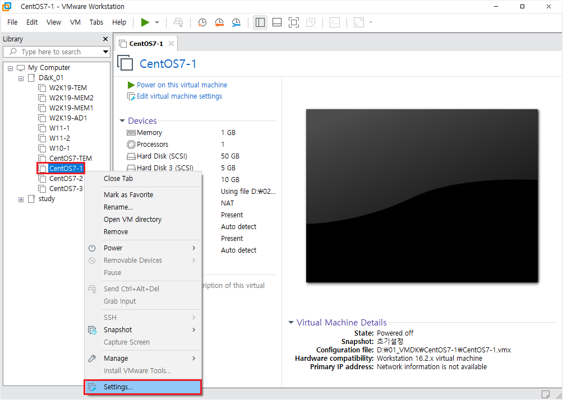Toggle the thumbnail bar view icon

click(277, 22)
